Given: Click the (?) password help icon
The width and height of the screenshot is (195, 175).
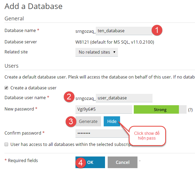Looking at the screenshot, I should (190, 109).
